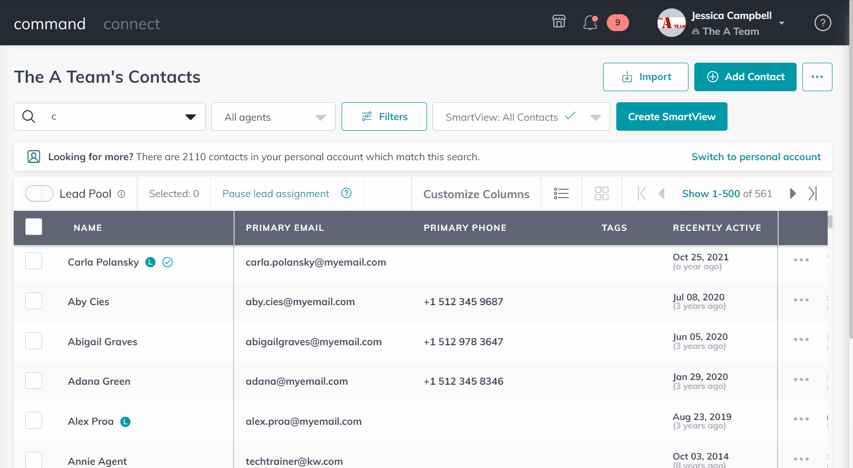The width and height of the screenshot is (853, 468).
Task: Click Pause lead assignment link
Action: pyautogui.click(x=276, y=193)
